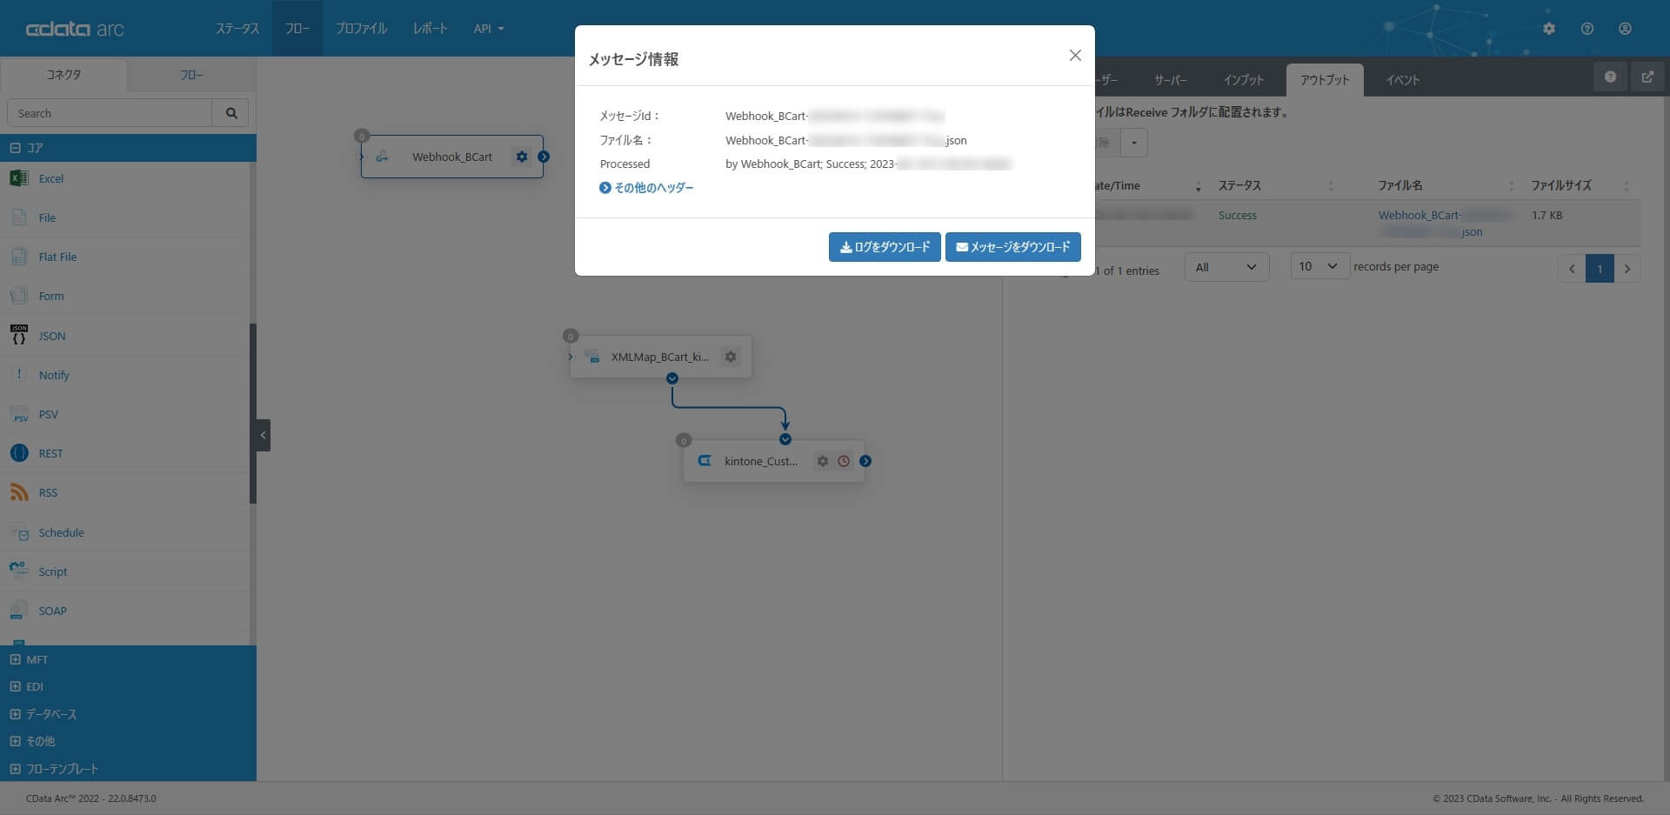Click the CData Arc logo
The height and width of the screenshot is (815, 1670).
click(x=75, y=29)
